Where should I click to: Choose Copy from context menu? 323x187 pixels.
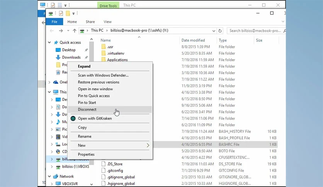tap(110, 127)
